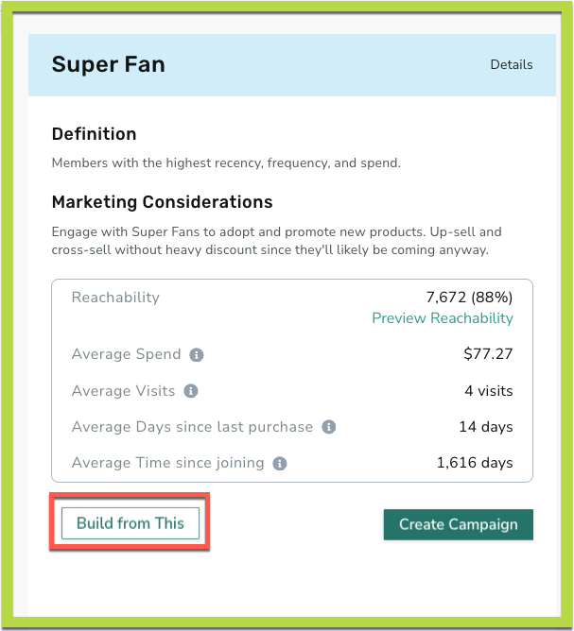574x631 pixels.
Task: Click the $77.27 average spend value
Action: pos(488,353)
